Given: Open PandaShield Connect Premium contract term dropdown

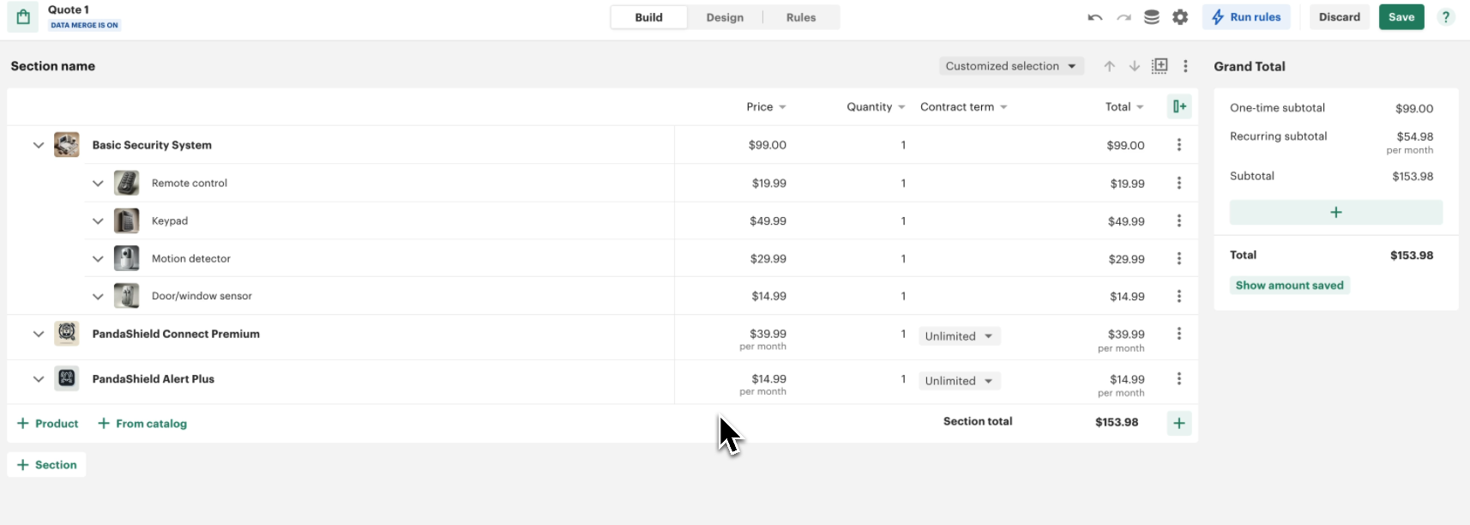Looking at the screenshot, I should 959,336.
